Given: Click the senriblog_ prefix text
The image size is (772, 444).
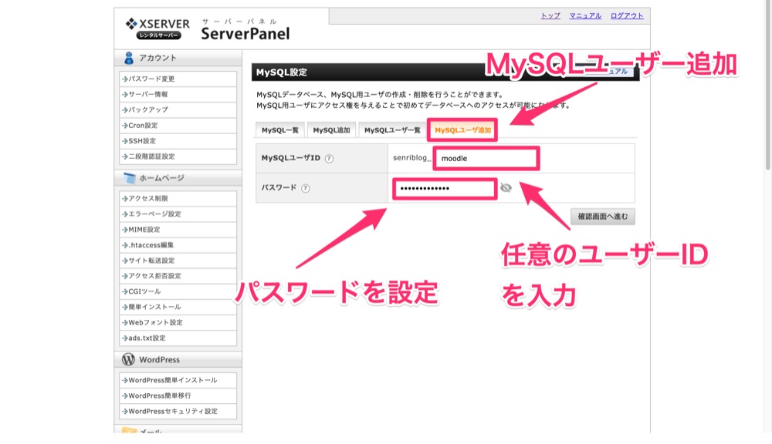Looking at the screenshot, I should pyautogui.click(x=411, y=158).
